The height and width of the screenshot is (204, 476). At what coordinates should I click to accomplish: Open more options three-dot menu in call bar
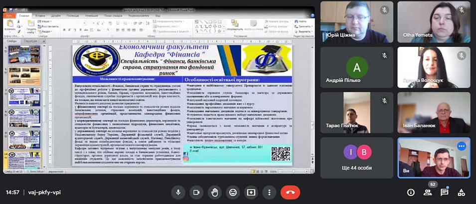269,192
